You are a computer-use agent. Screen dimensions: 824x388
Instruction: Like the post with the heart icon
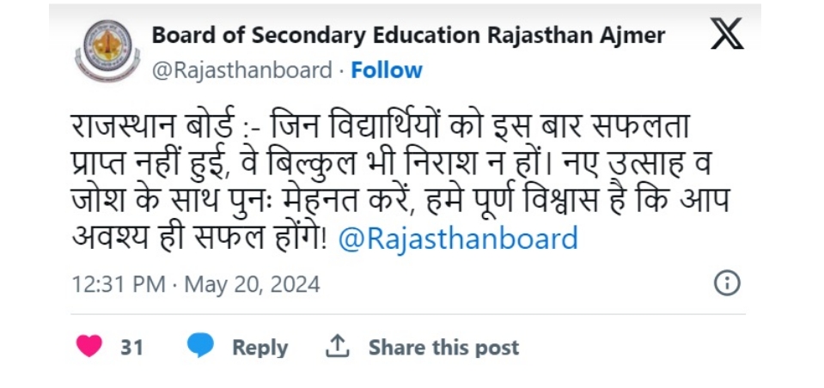[89, 347]
